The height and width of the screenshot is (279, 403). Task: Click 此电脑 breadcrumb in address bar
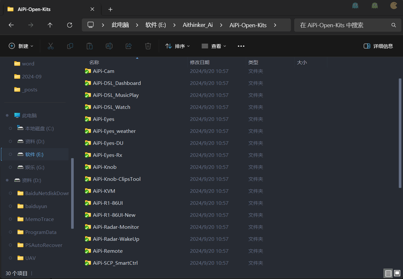[x=120, y=25]
